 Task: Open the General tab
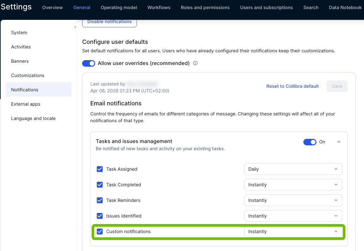(82, 7)
